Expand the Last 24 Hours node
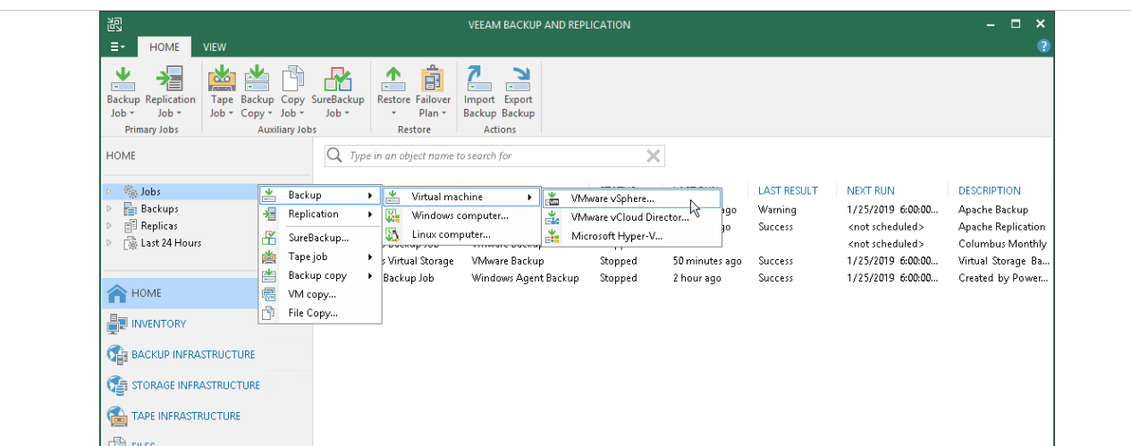Viewport: 1131px width, 446px height. pyautogui.click(x=109, y=243)
